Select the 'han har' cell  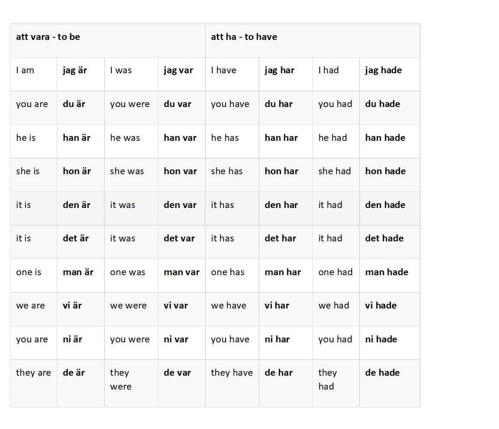286,141
